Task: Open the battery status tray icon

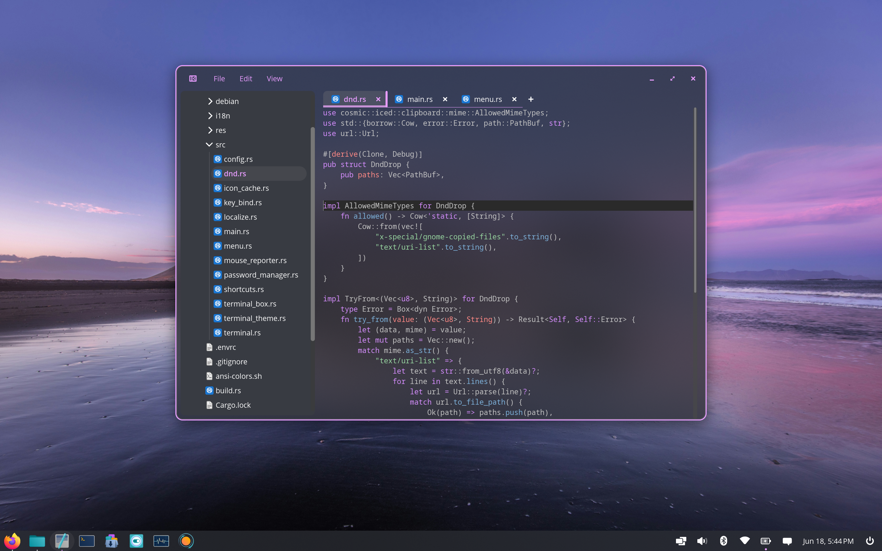Action: coord(766,541)
